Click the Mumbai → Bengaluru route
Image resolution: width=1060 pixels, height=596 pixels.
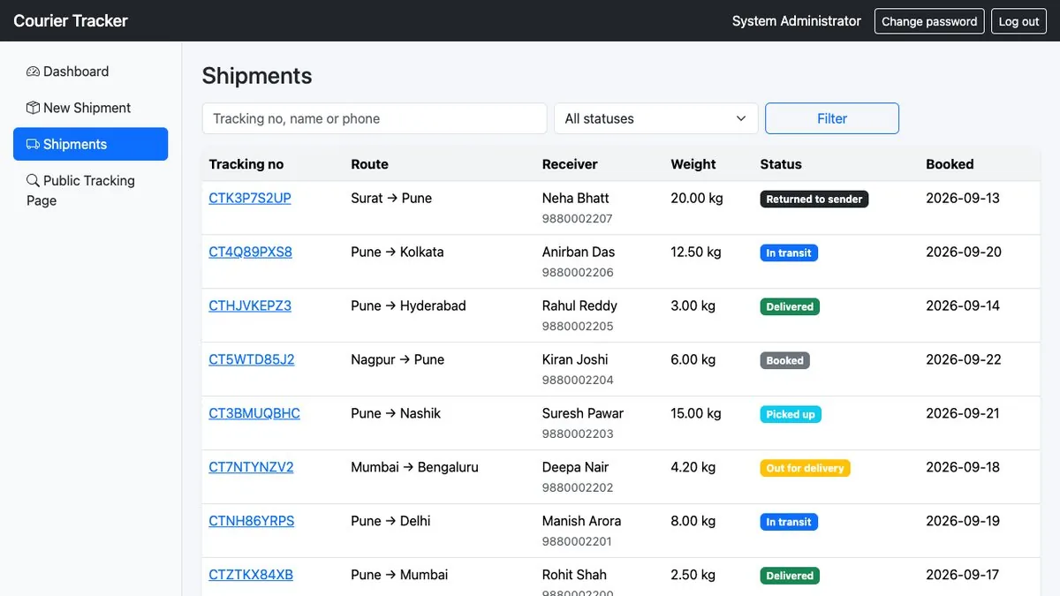[x=414, y=467]
